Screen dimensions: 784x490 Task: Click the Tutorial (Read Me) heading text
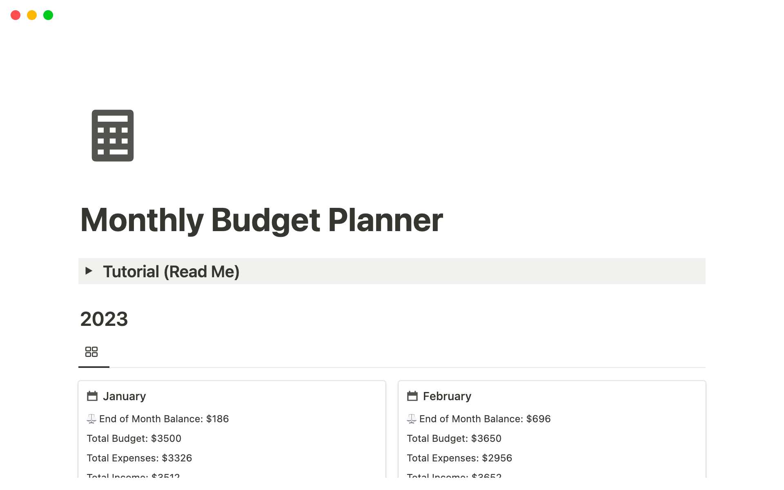click(171, 272)
